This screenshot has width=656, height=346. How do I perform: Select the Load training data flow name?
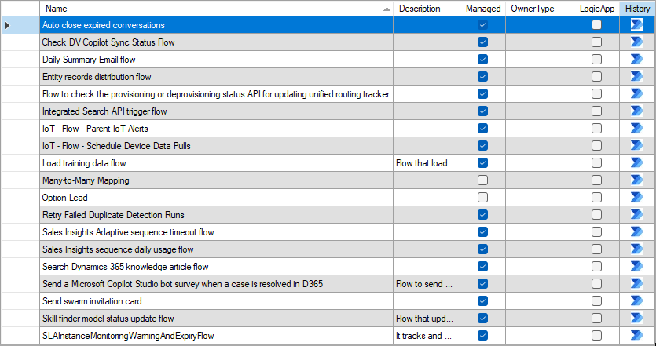click(217, 163)
